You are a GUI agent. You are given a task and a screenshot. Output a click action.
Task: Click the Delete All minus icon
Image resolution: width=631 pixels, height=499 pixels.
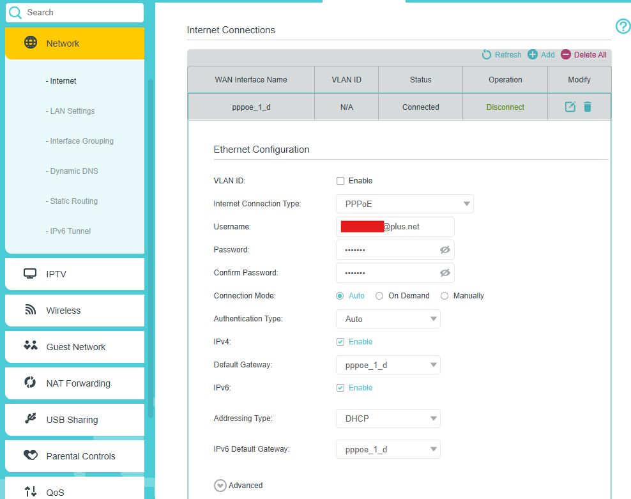566,55
